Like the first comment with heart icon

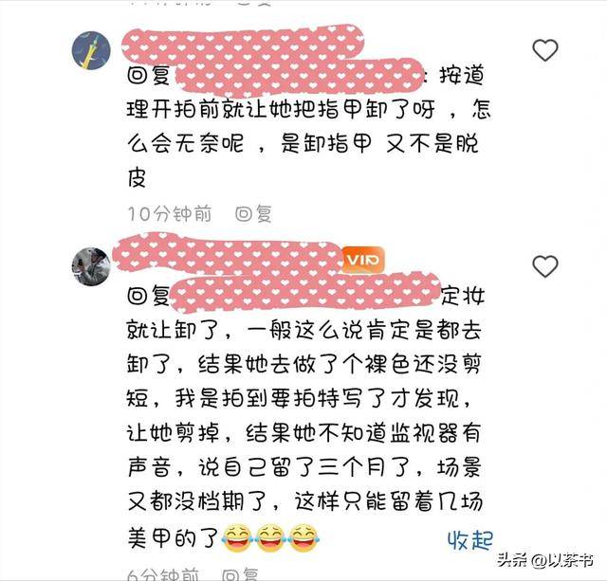(545, 50)
